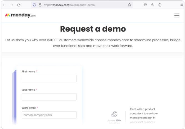Open the site hamburger navigation menu
Image resolution: width=185 pixels, height=129 pixels.
(177, 16)
